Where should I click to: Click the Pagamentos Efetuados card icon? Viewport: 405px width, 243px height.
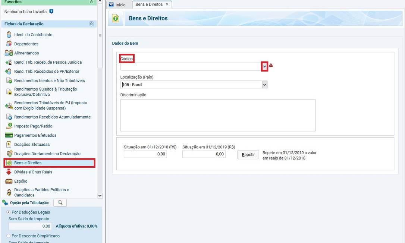coord(9,135)
